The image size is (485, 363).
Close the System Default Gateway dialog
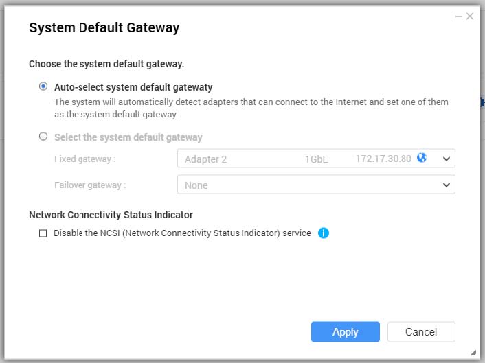470,16
